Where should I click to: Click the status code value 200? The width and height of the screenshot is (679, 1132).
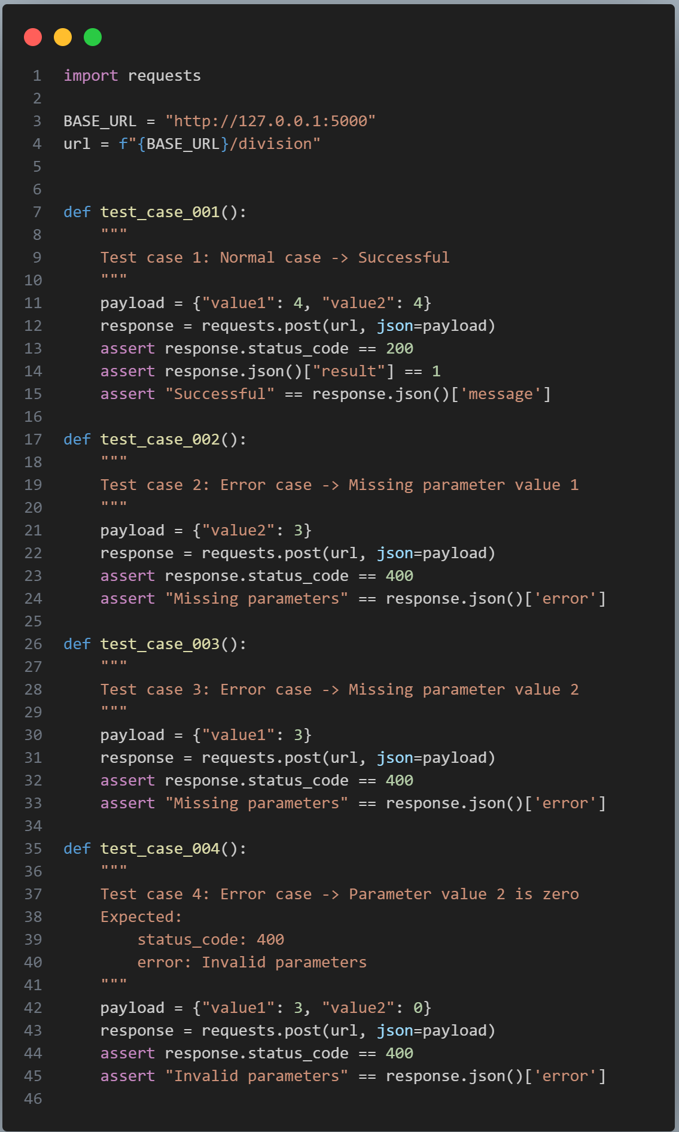click(x=399, y=349)
